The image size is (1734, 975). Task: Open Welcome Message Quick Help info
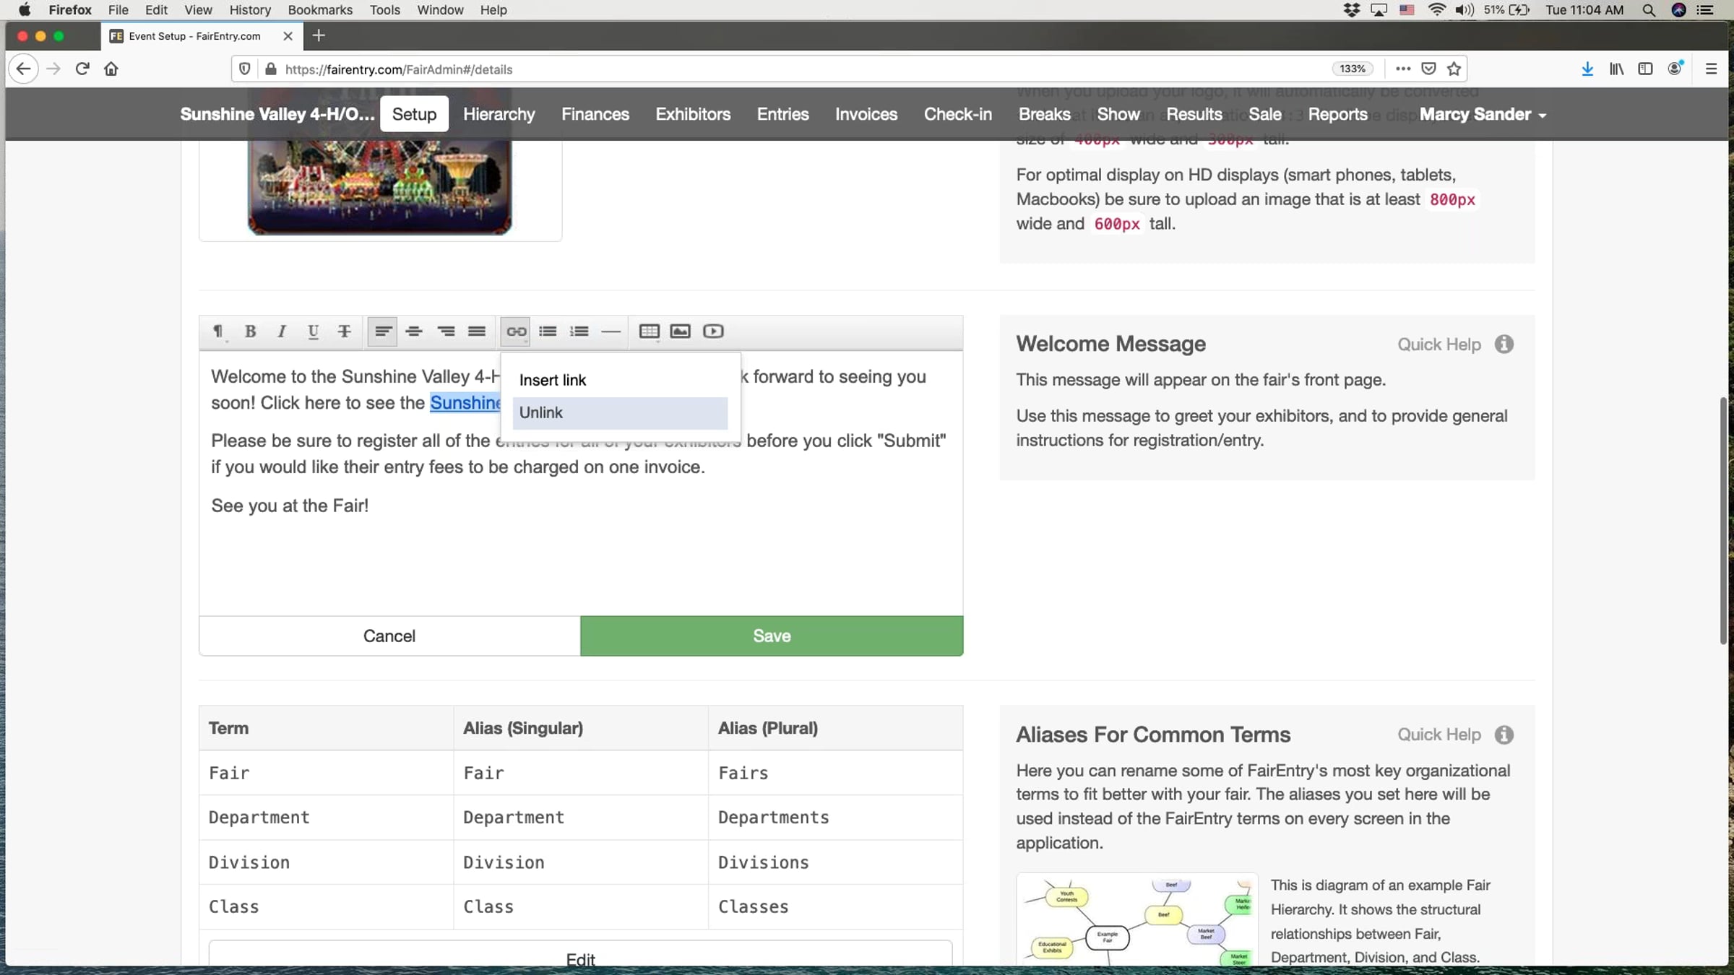pos(1504,344)
